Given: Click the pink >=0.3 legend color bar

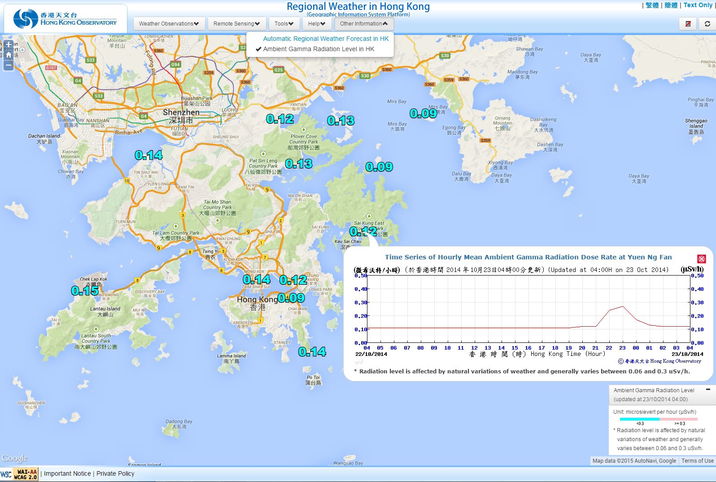Looking at the screenshot, I should [x=678, y=419].
